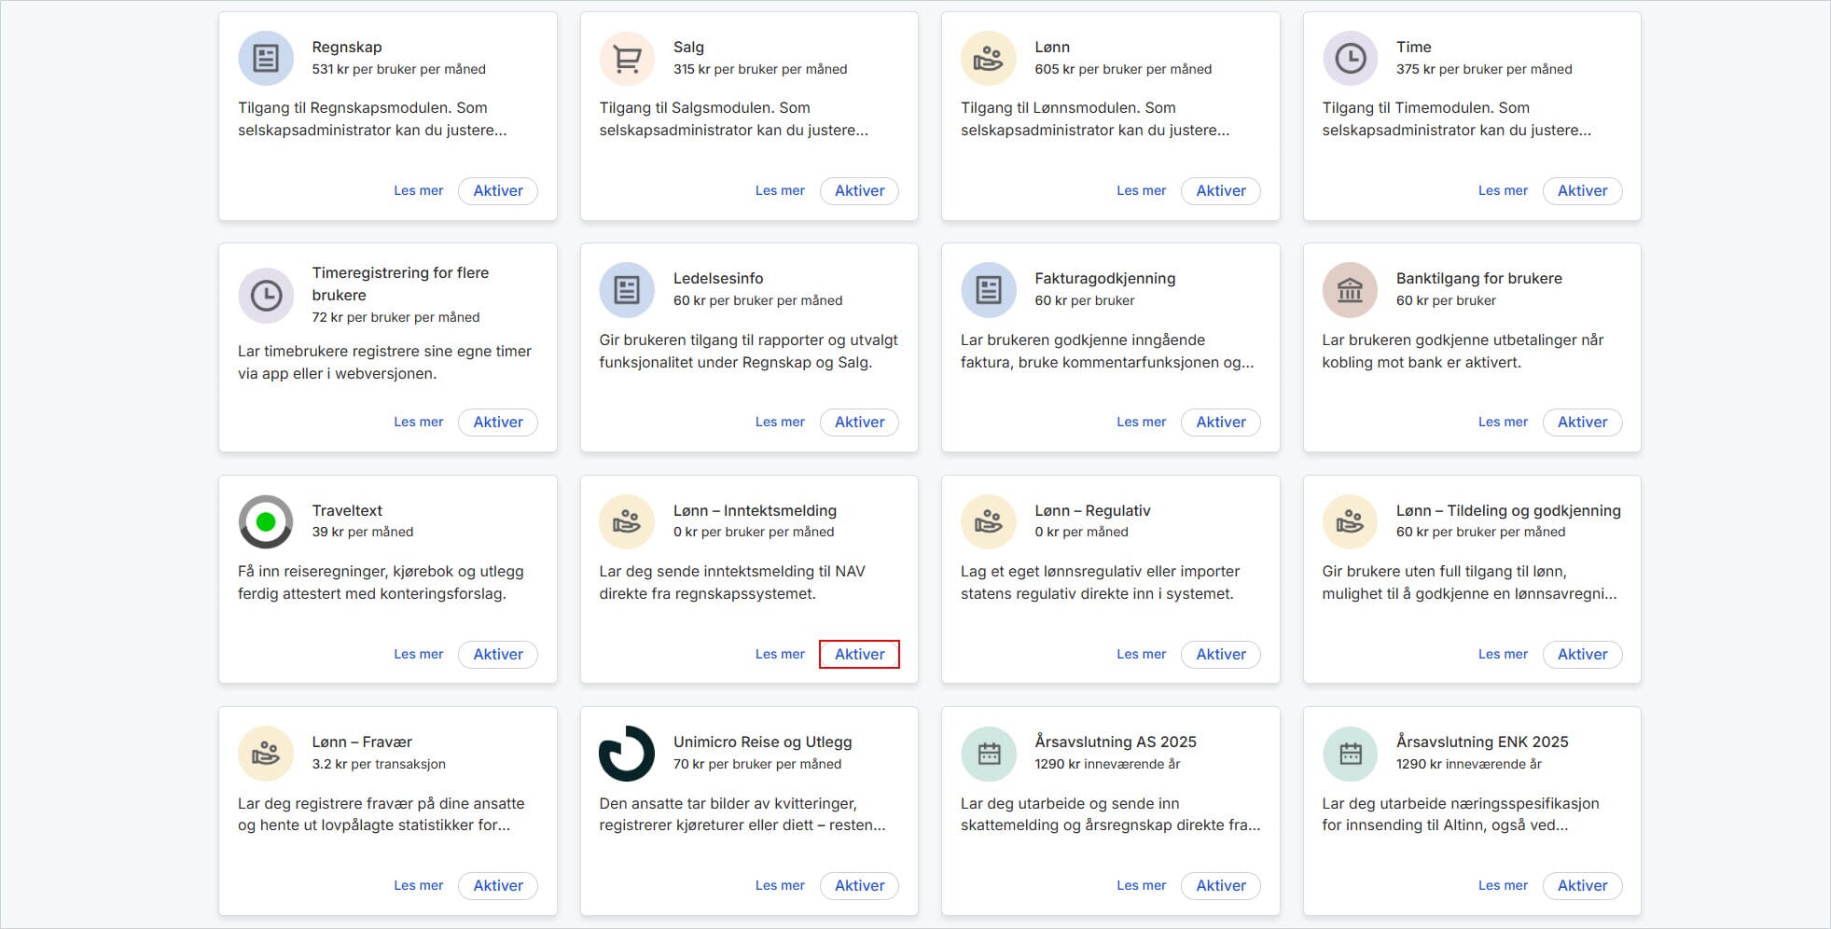
Task: Click the Unimicro Reise og Utlegg logo
Action: (x=627, y=754)
